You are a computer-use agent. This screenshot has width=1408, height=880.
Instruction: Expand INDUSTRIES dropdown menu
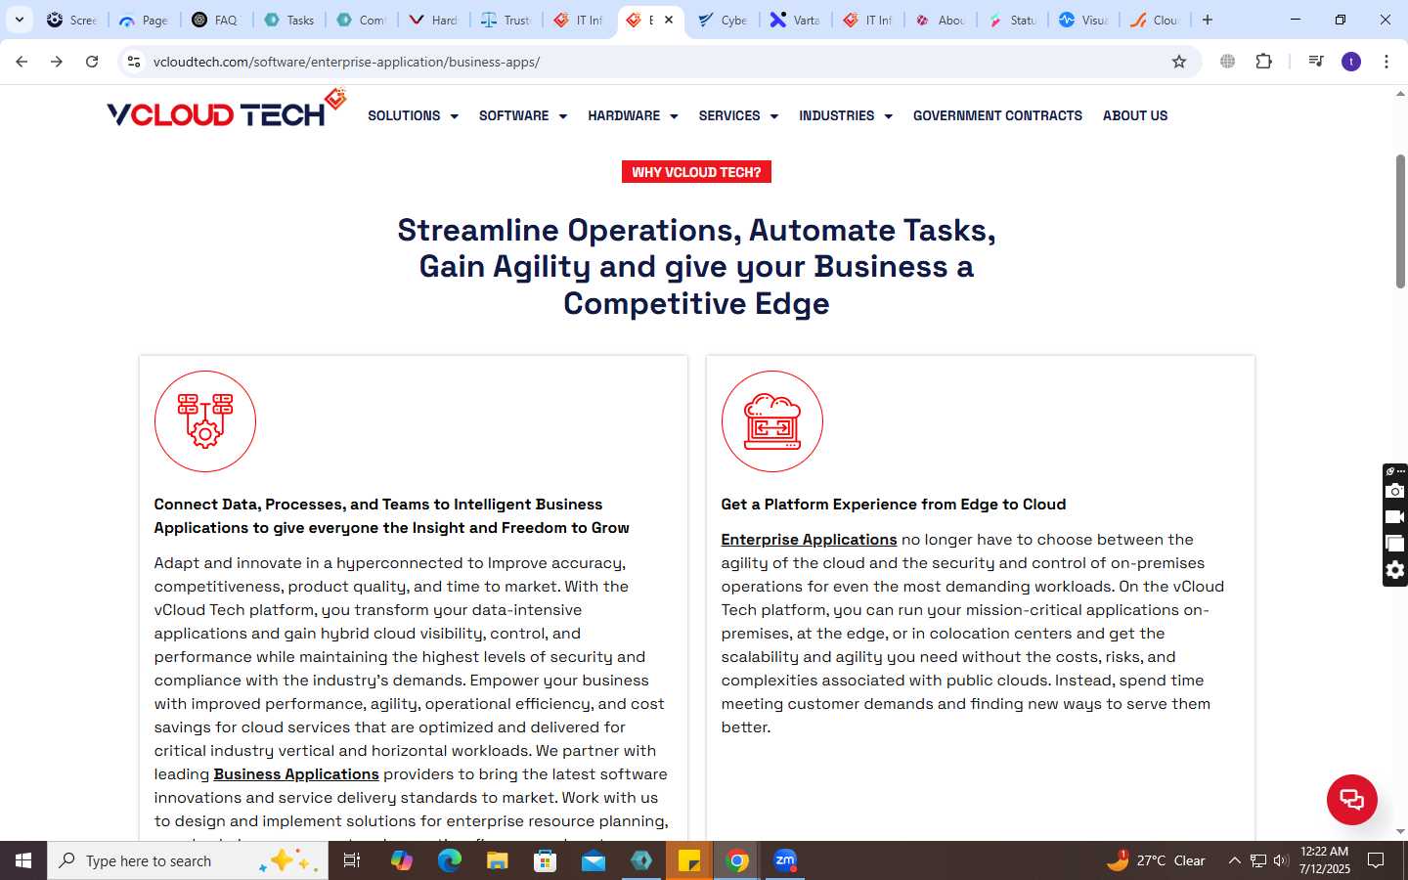tap(846, 115)
